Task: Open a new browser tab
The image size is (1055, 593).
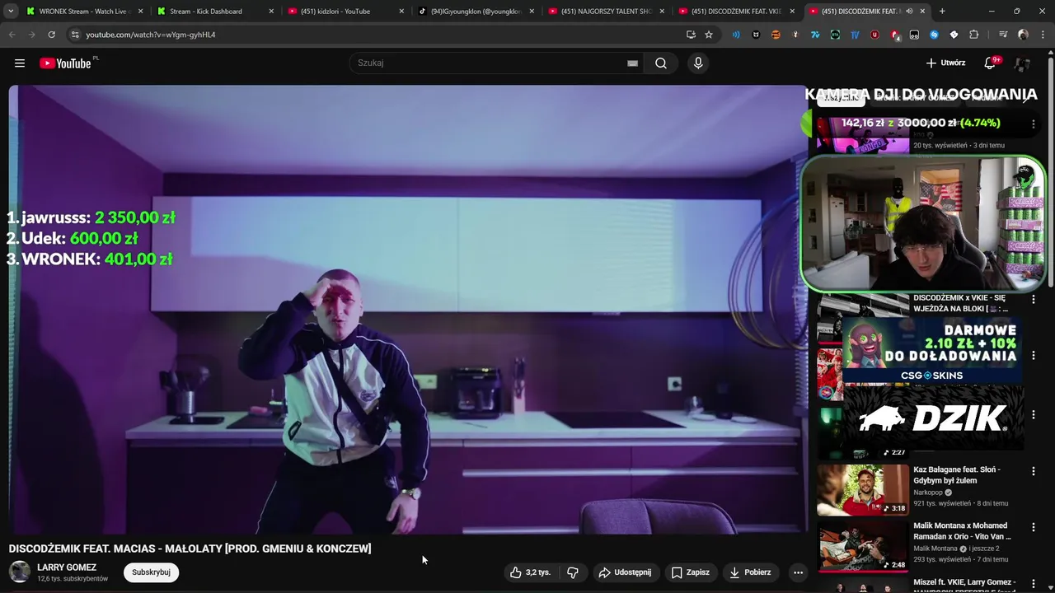Action: (942, 12)
